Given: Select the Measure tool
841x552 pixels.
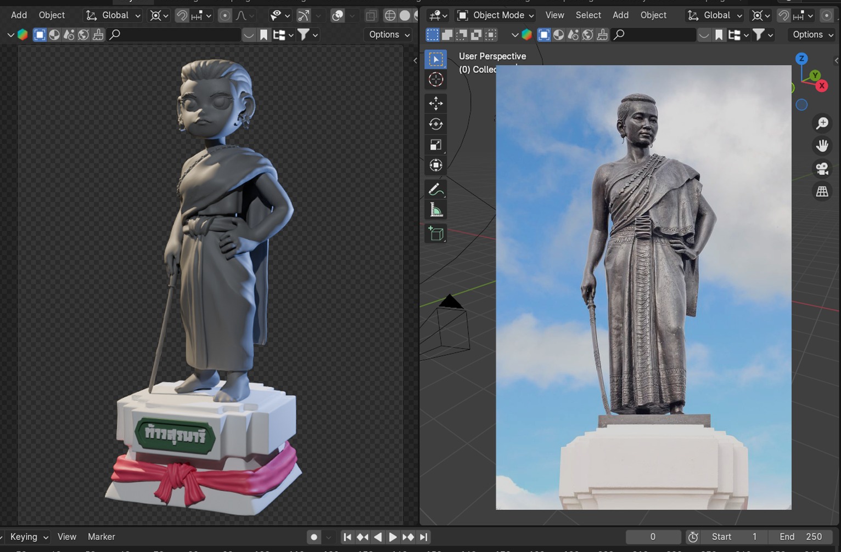Looking at the screenshot, I should [436, 210].
